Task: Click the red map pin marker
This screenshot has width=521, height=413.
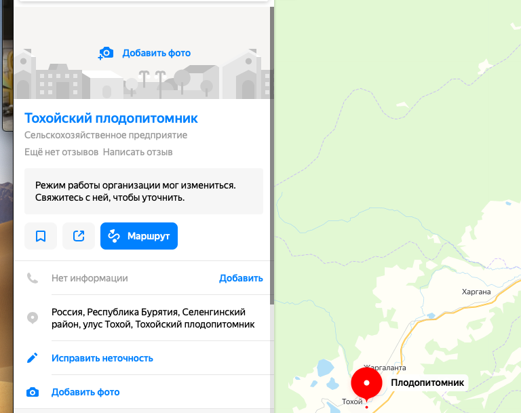Action: (366, 383)
